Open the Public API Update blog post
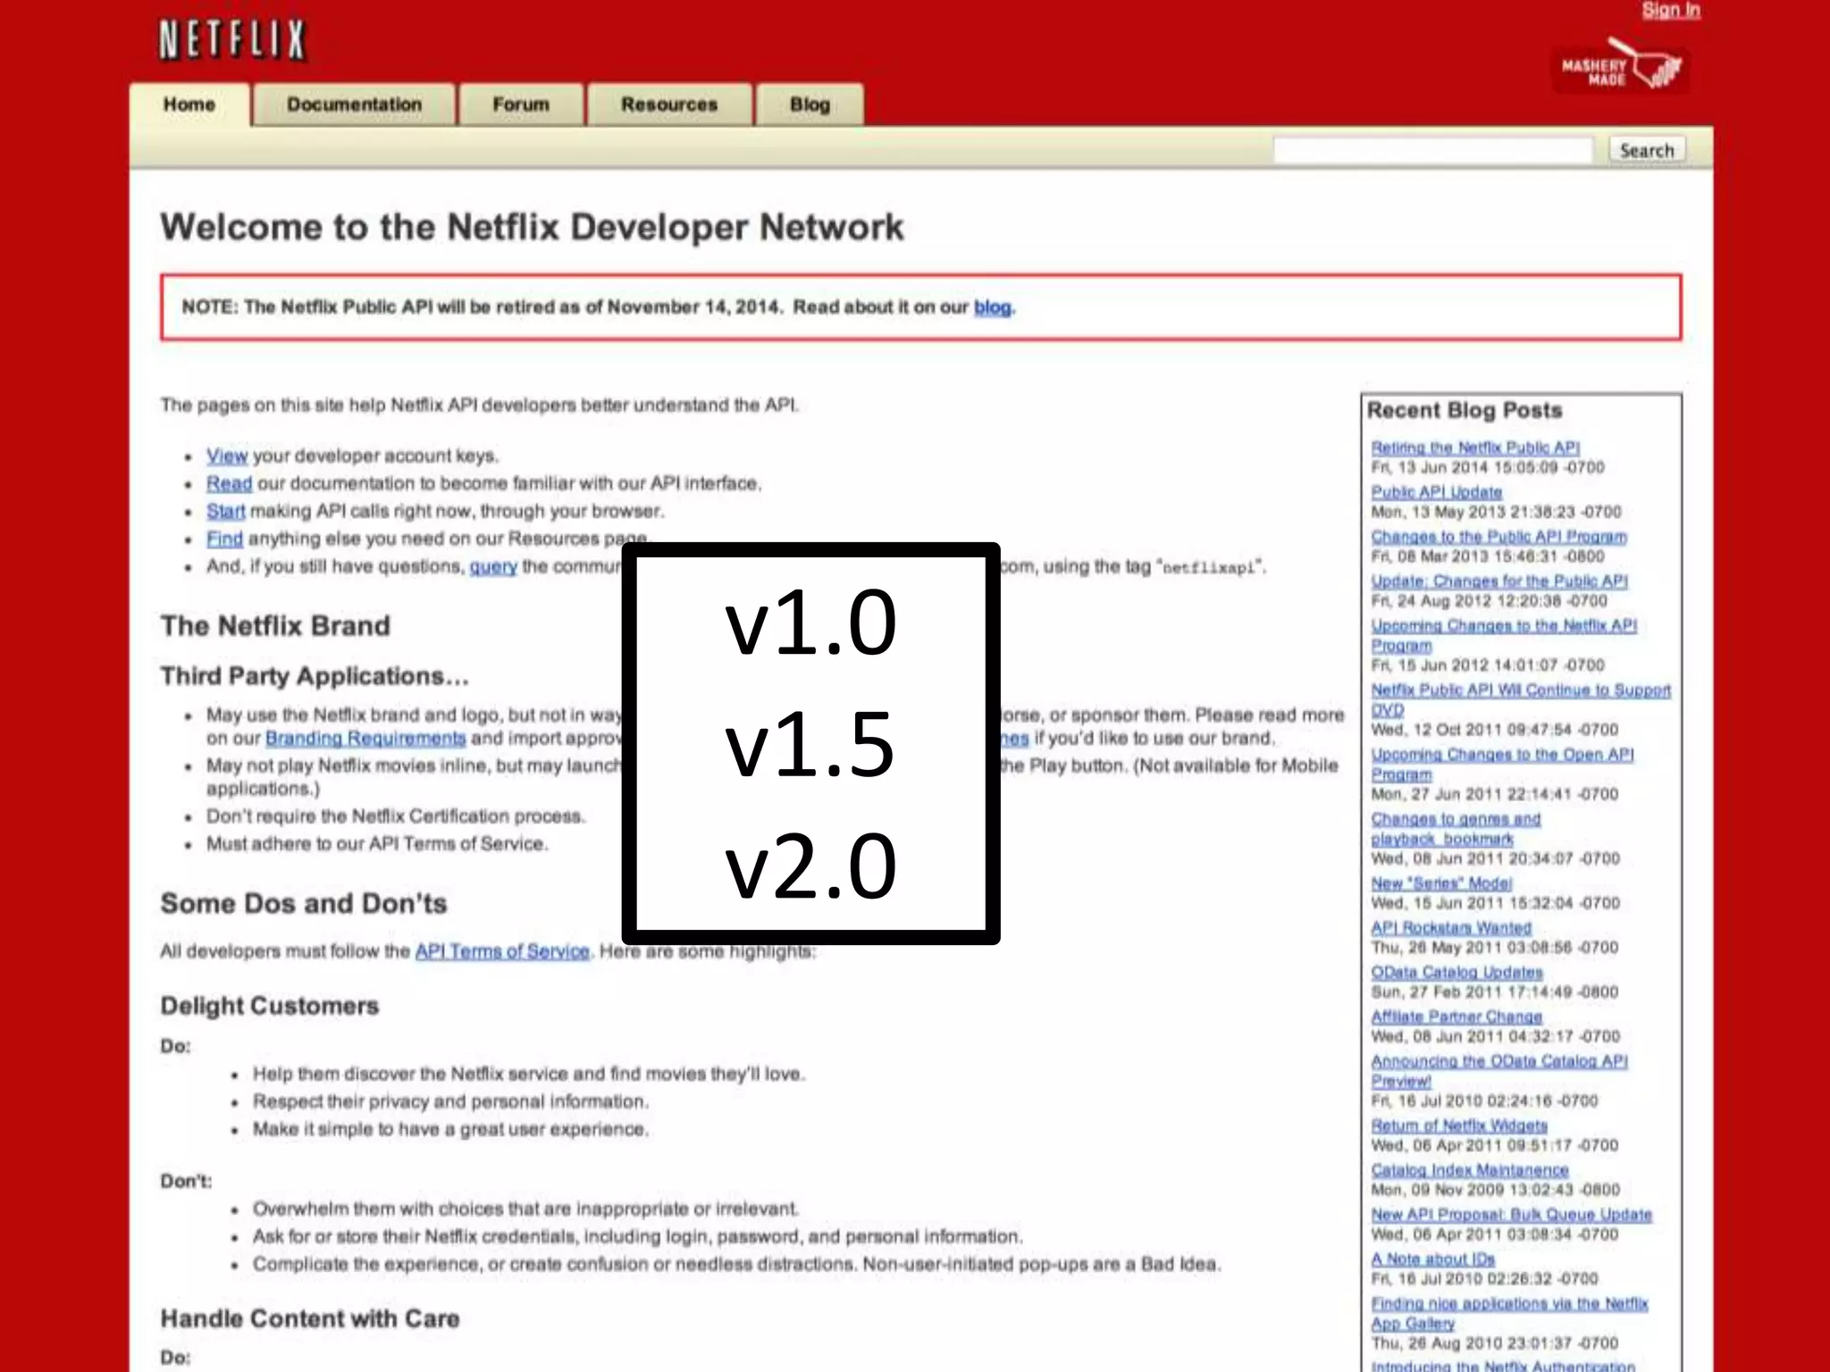The width and height of the screenshot is (1830, 1372). (1436, 492)
